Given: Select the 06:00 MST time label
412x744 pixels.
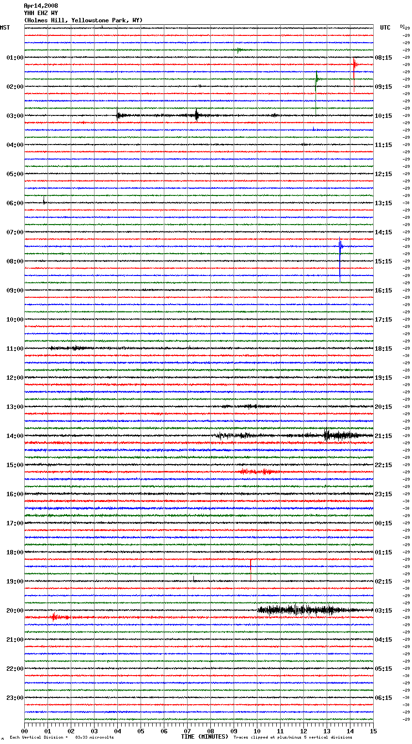Looking at the screenshot, I should [15, 203].
